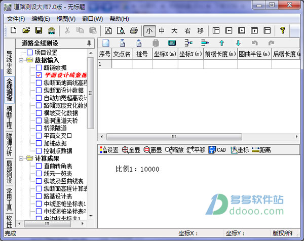Click the Cut scissors icon
Viewport: 304px width, 241px height.
(x=67, y=30)
